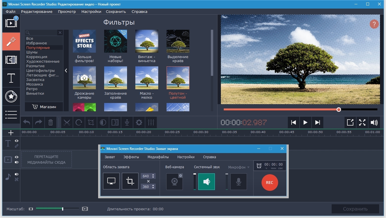
Task: Open the Transition wizard icon
Action: 115,123
